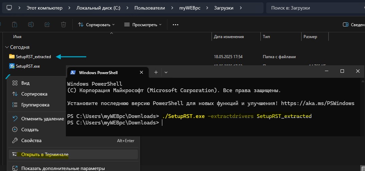The height and width of the screenshot is (171, 365).
Task: Choose Открыть в Терминале
Action: pos(73,154)
